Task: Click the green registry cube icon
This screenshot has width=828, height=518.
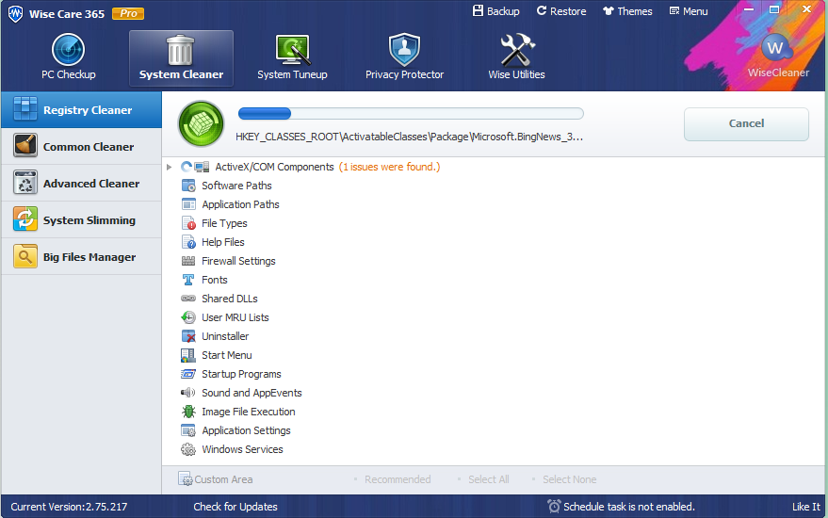Action: (202, 123)
